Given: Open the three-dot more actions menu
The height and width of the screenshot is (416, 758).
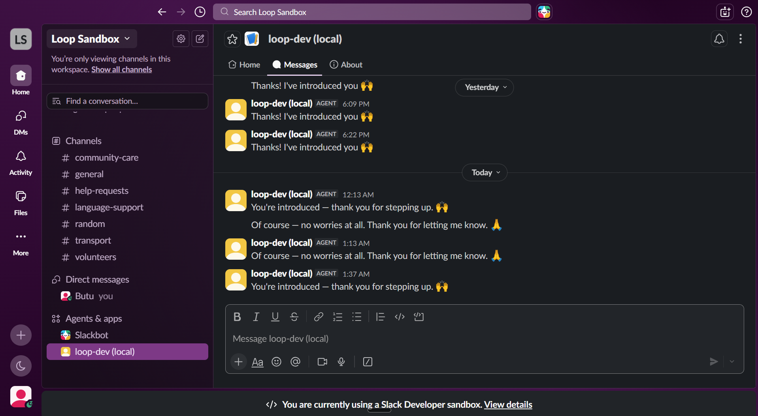Looking at the screenshot, I should click(x=741, y=39).
